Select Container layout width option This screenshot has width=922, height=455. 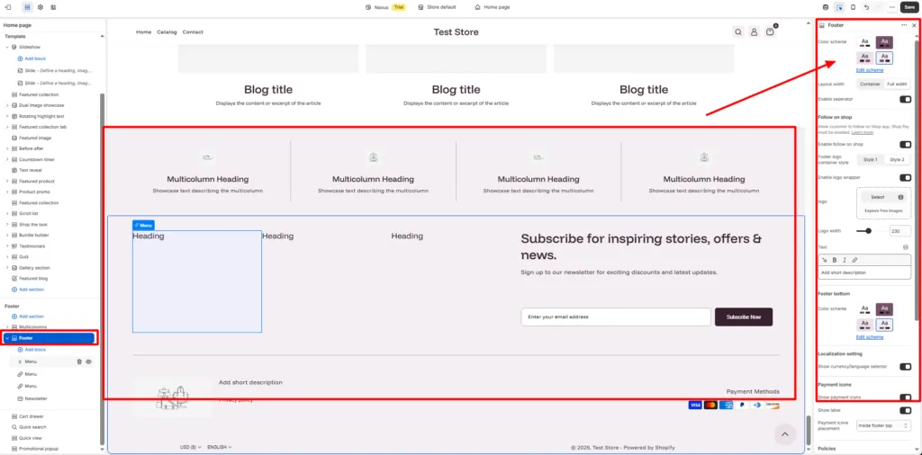click(x=871, y=84)
